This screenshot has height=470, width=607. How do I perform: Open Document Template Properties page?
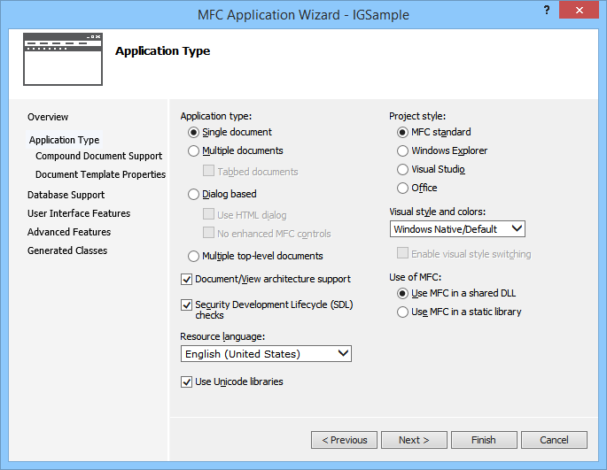tap(100, 175)
